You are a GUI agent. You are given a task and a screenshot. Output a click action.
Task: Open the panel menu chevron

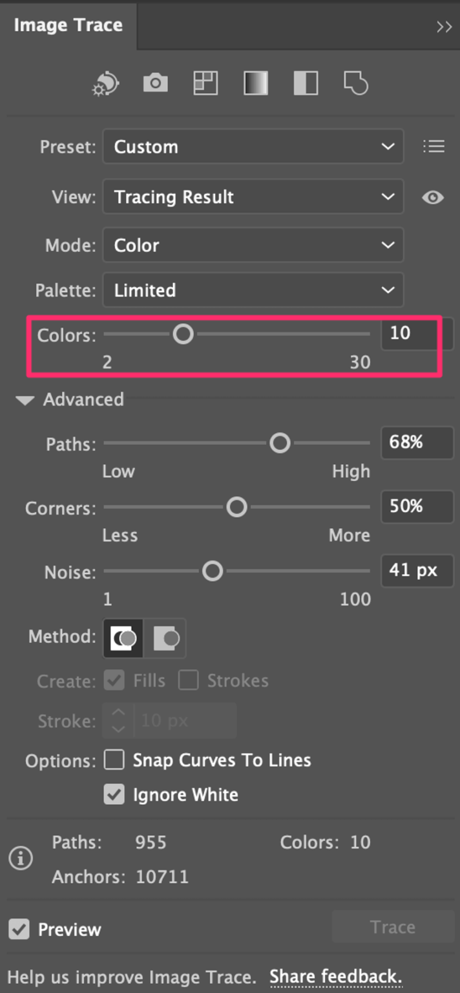[444, 27]
